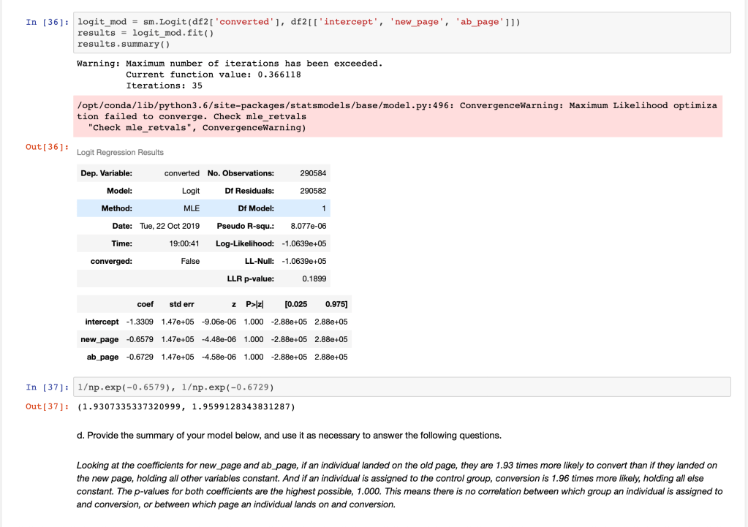Click the 'Maximum number of iterations' warning text
The width and height of the screenshot is (748, 527).
click(230, 64)
